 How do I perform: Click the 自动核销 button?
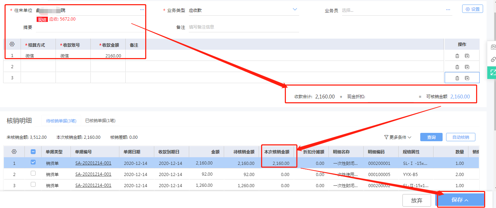click(x=460, y=137)
